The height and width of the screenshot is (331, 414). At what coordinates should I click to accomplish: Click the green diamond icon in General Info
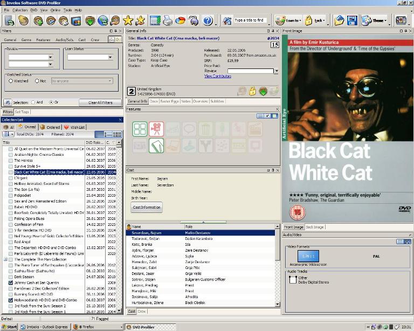(x=263, y=91)
